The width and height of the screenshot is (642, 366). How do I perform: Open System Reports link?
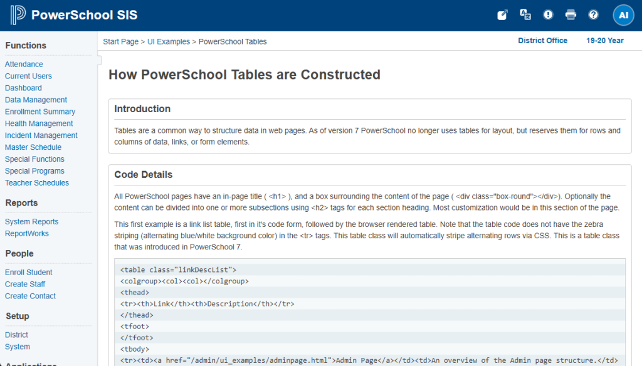[31, 222]
